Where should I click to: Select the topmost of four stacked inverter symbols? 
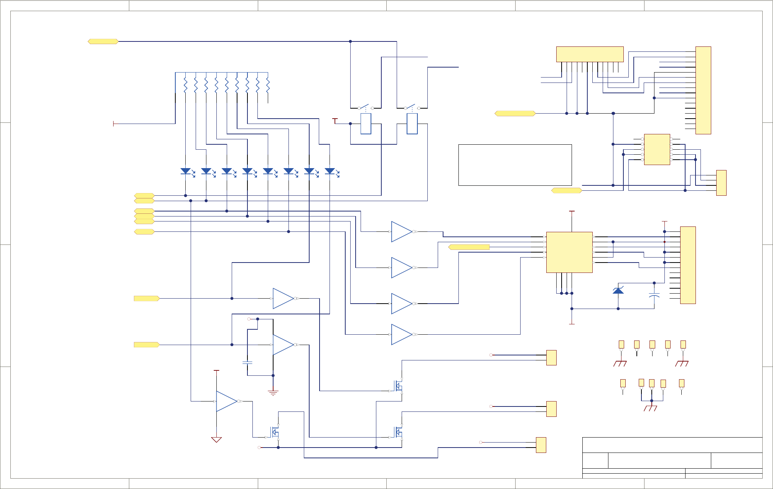click(x=403, y=231)
